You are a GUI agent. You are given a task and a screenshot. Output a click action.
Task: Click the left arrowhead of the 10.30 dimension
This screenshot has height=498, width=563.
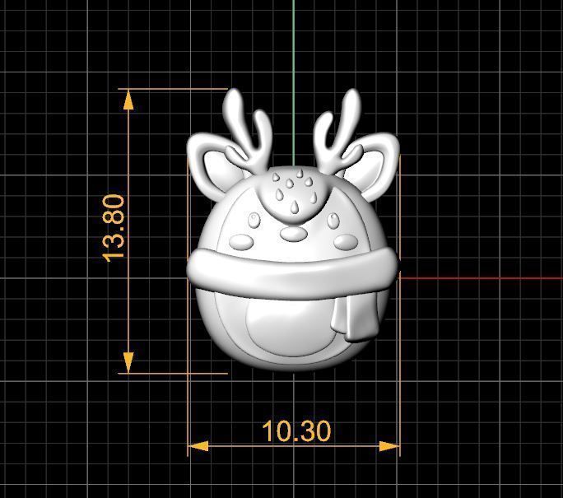pyautogui.click(x=198, y=446)
